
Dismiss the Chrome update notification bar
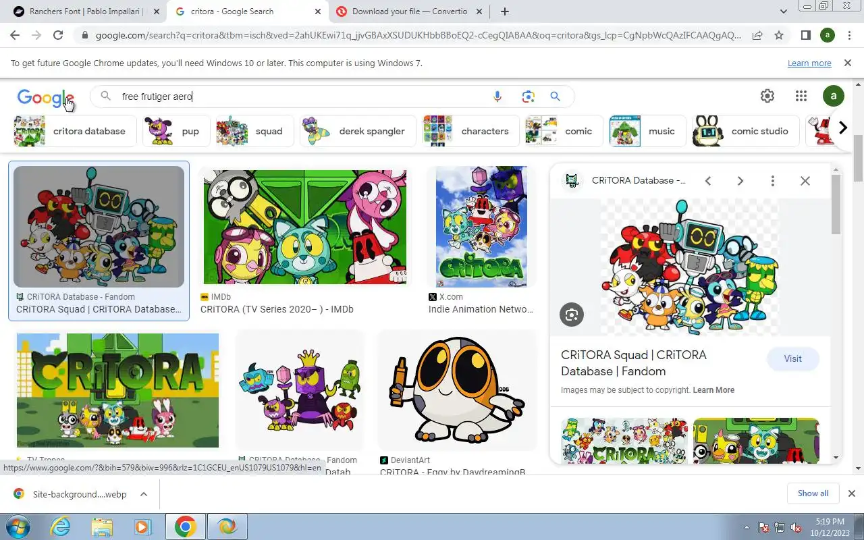848,63
